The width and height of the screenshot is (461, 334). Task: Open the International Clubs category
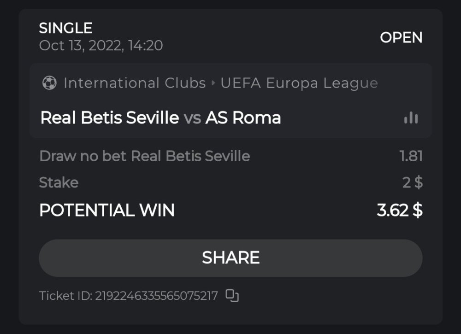coord(135,83)
